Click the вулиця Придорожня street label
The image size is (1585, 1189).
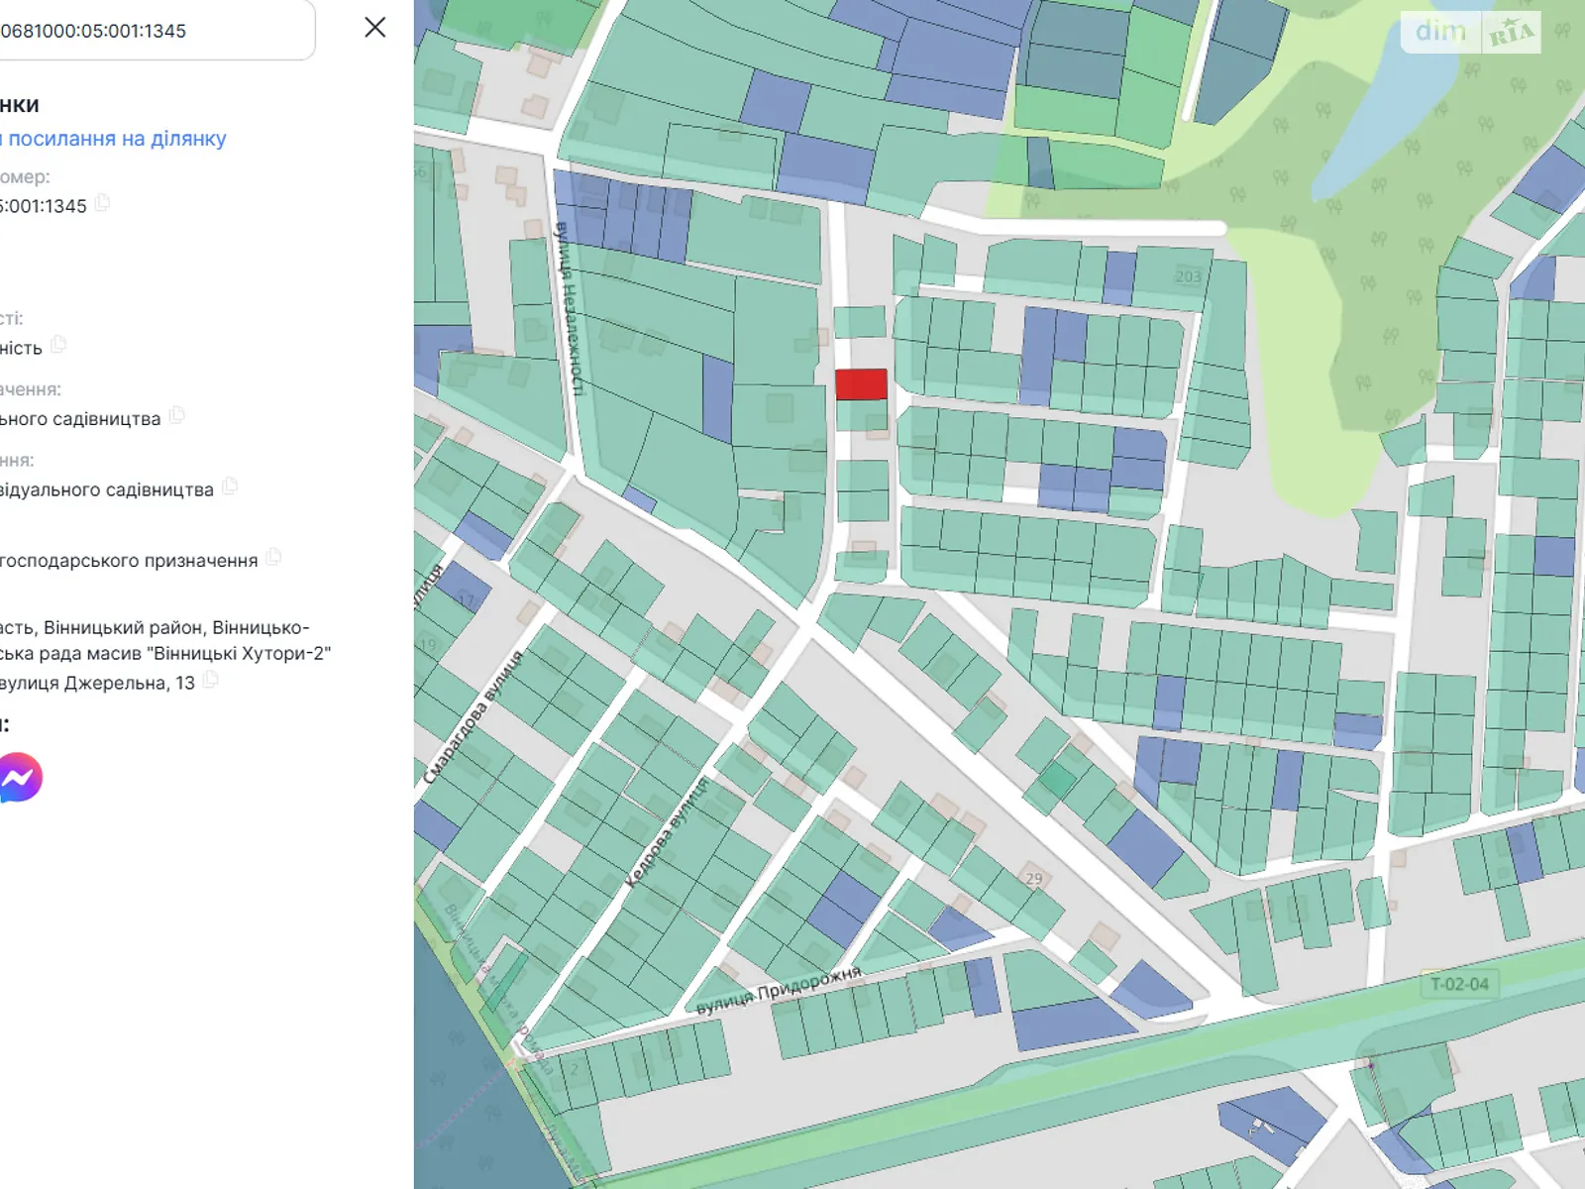point(779,991)
